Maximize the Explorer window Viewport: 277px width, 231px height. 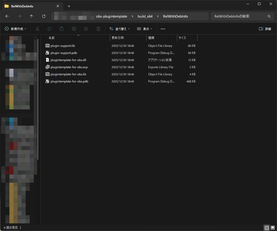pos(259,4)
